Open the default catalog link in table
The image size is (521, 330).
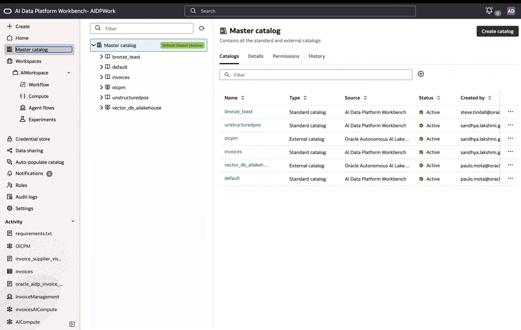click(x=232, y=178)
